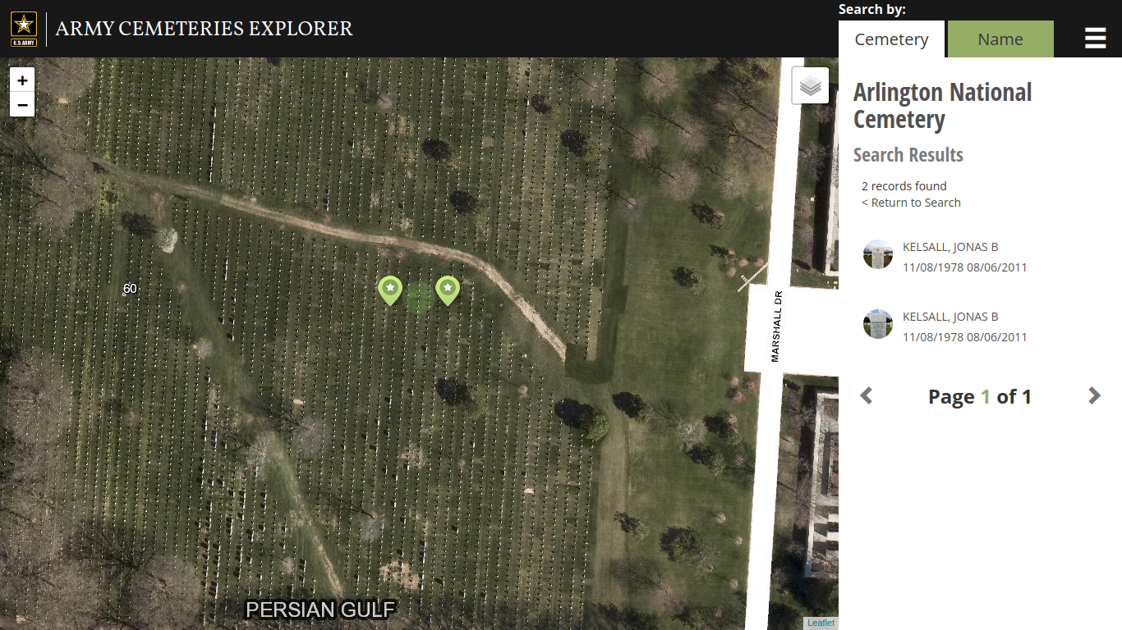Open the map layers control

[810, 85]
